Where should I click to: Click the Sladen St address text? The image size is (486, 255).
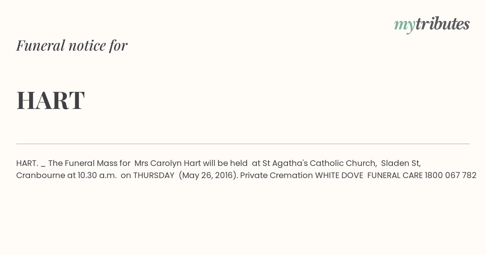[401, 163]
